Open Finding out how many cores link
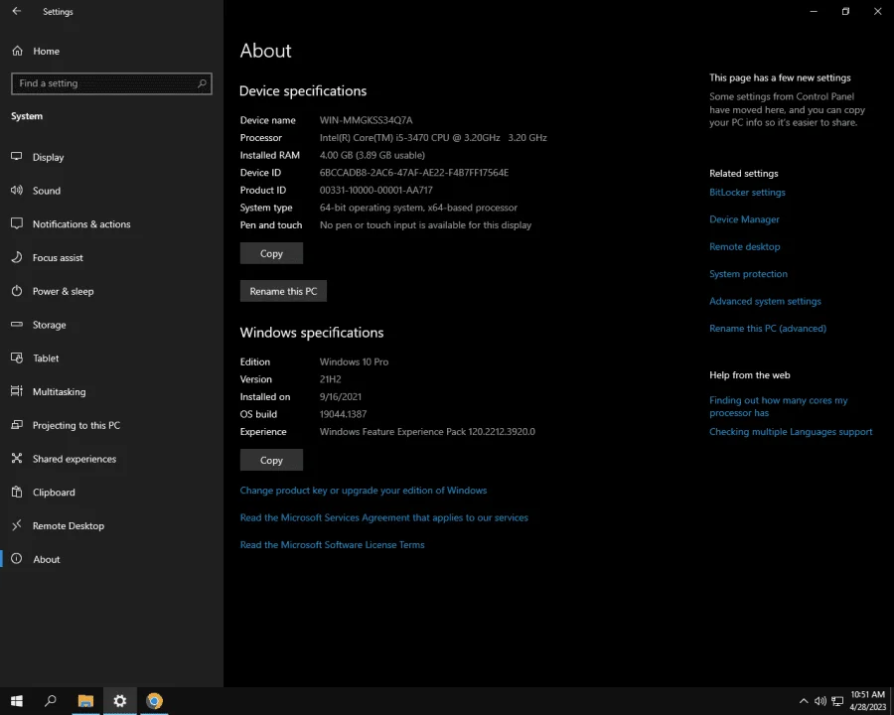 778,406
